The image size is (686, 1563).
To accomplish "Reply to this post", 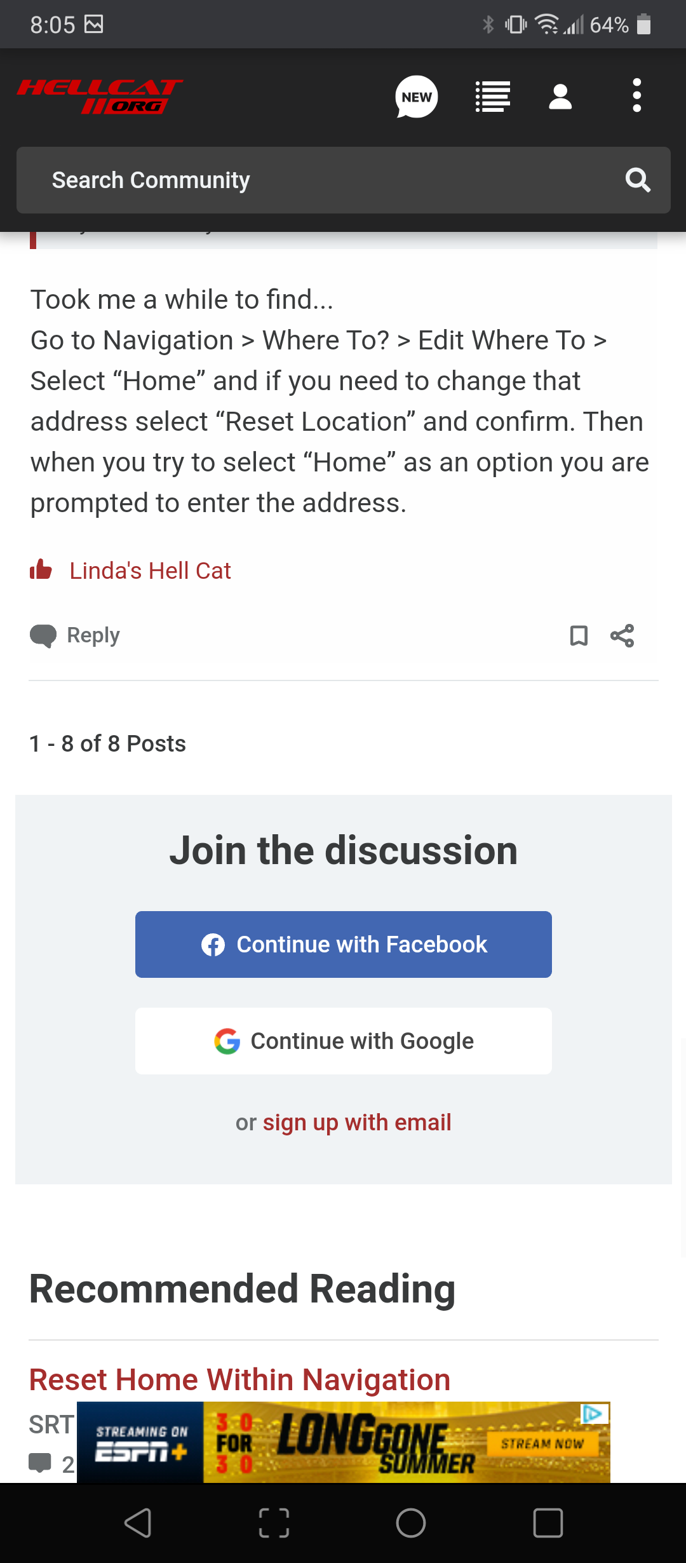I will coord(76,635).
